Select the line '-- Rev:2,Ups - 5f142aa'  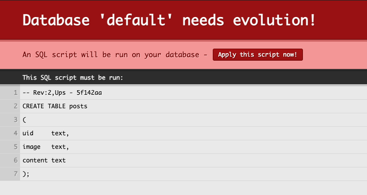pos(62,93)
